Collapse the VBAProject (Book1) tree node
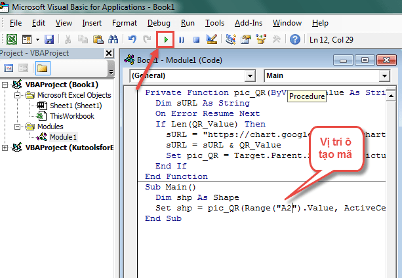 pyautogui.click(x=5, y=85)
